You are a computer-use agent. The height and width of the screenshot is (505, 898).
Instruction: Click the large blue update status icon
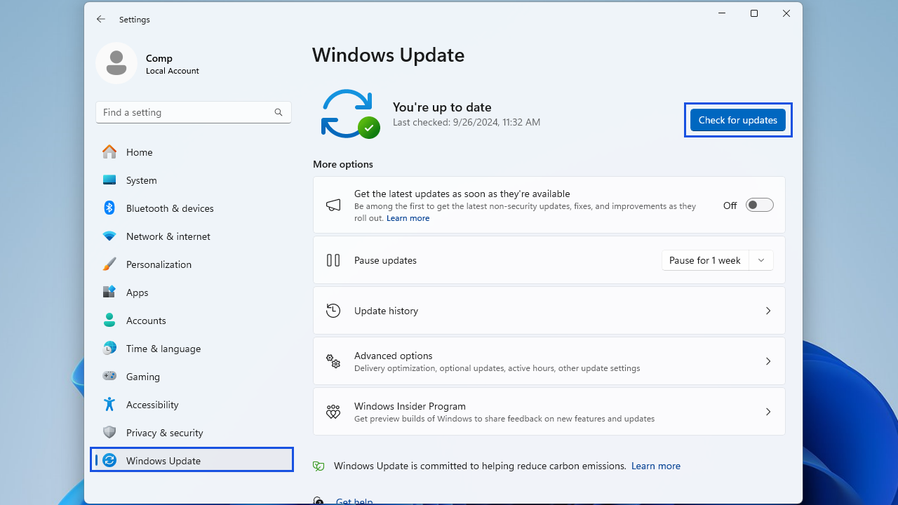point(350,114)
